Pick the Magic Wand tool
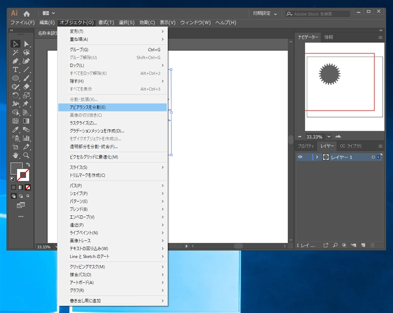The height and width of the screenshot is (313, 393). (15, 52)
